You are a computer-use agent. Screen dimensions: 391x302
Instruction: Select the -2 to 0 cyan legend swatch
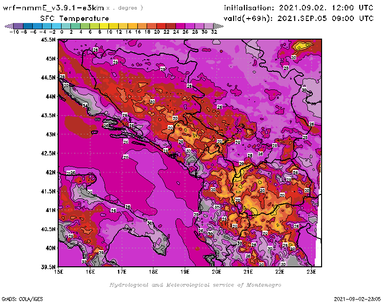tap(57, 26)
